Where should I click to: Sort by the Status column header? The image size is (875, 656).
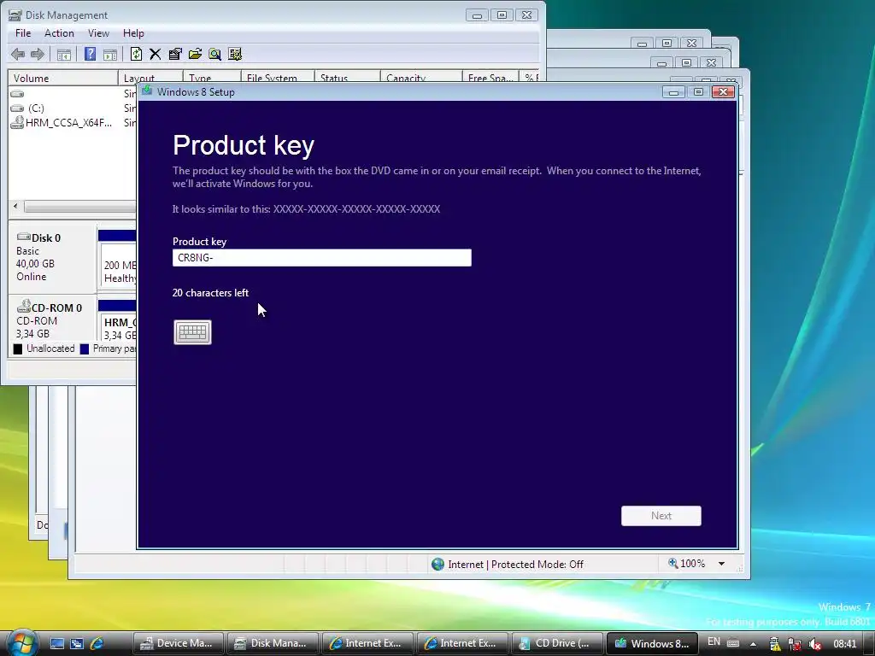[x=347, y=78]
